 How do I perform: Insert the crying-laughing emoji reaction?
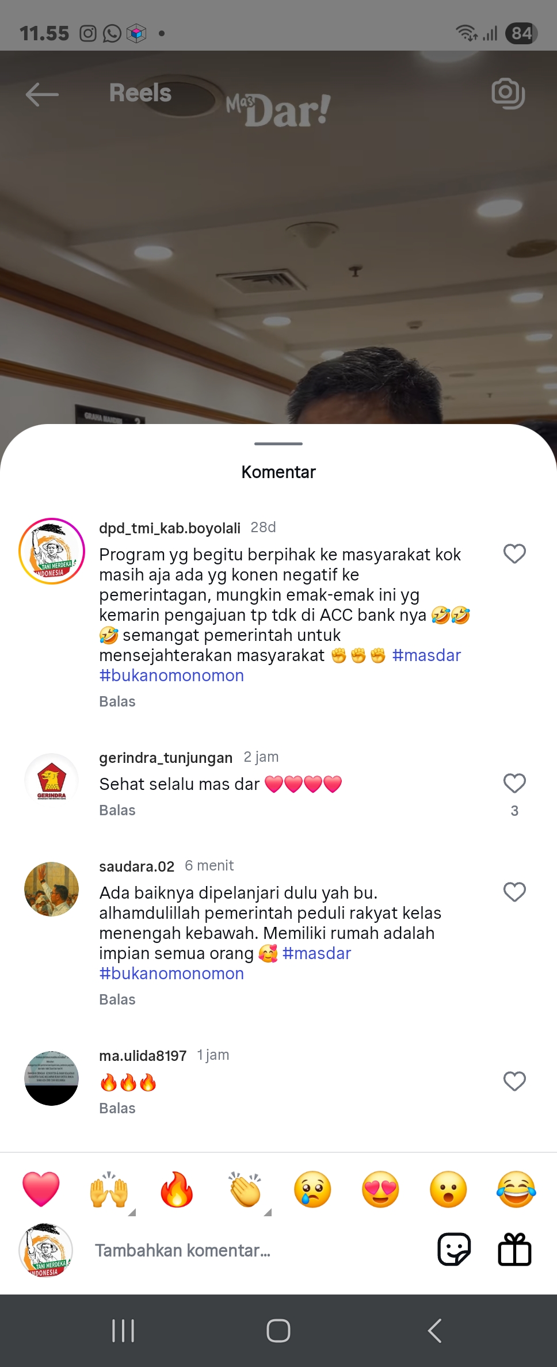516,1189
